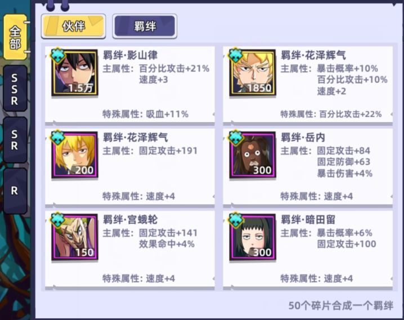Select the 岳内 character portrait
404x320 pixels.
pos(253,155)
